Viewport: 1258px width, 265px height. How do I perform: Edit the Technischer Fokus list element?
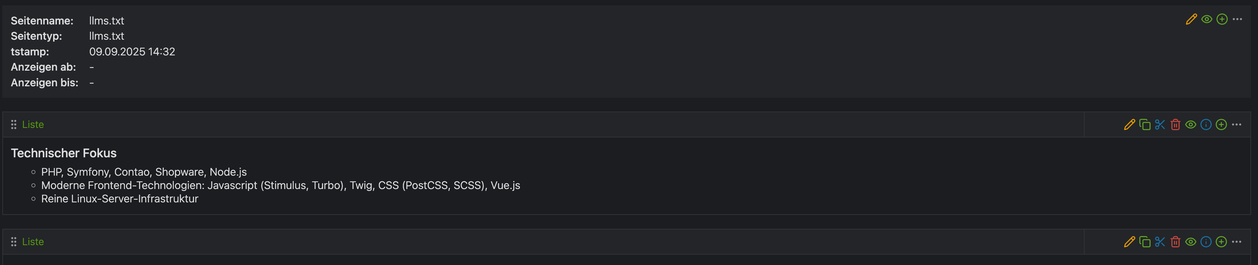click(1129, 125)
